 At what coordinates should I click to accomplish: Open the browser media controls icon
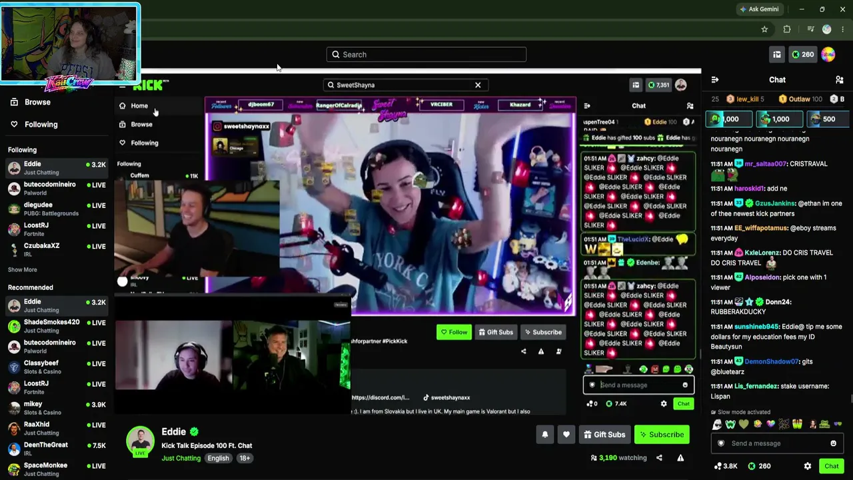[x=810, y=29]
